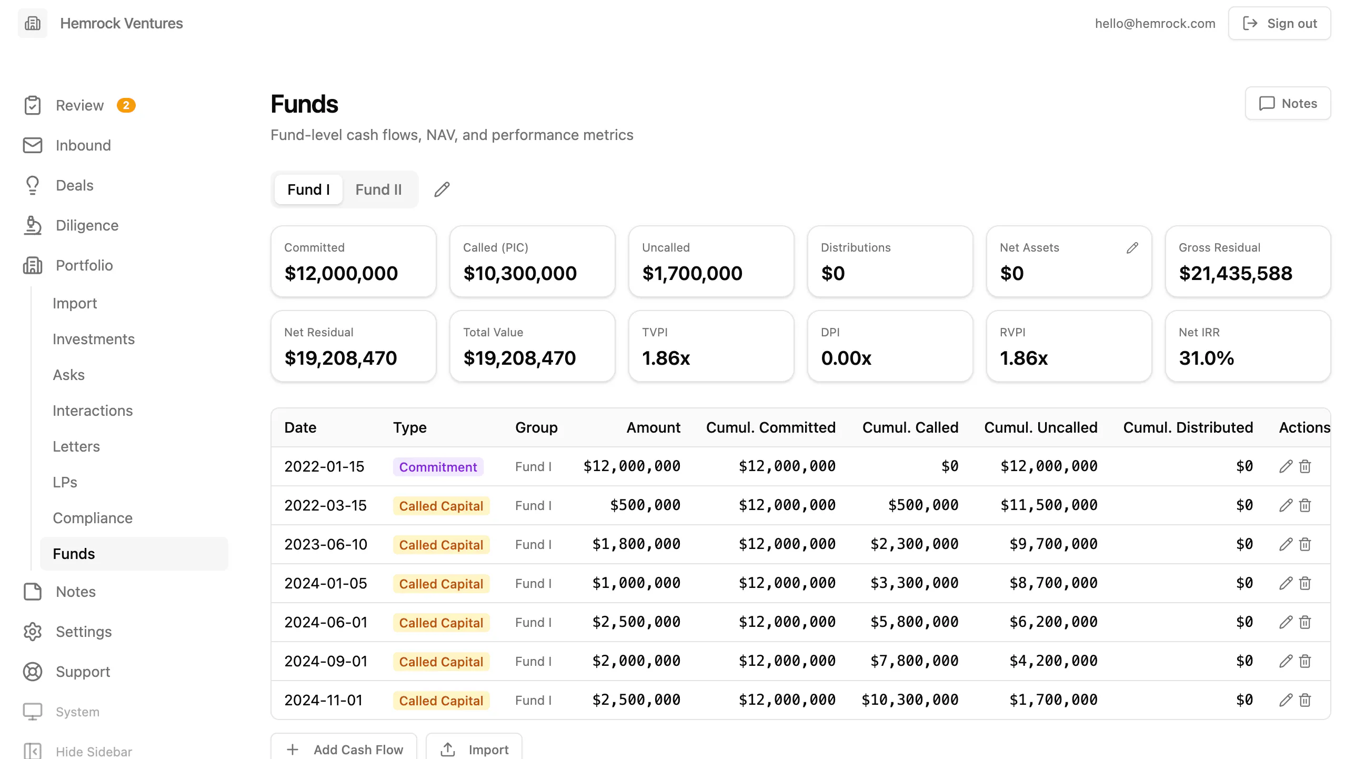The height and width of the screenshot is (759, 1345).
Task: Click the System monitor icon
Action: coord(33,712)
